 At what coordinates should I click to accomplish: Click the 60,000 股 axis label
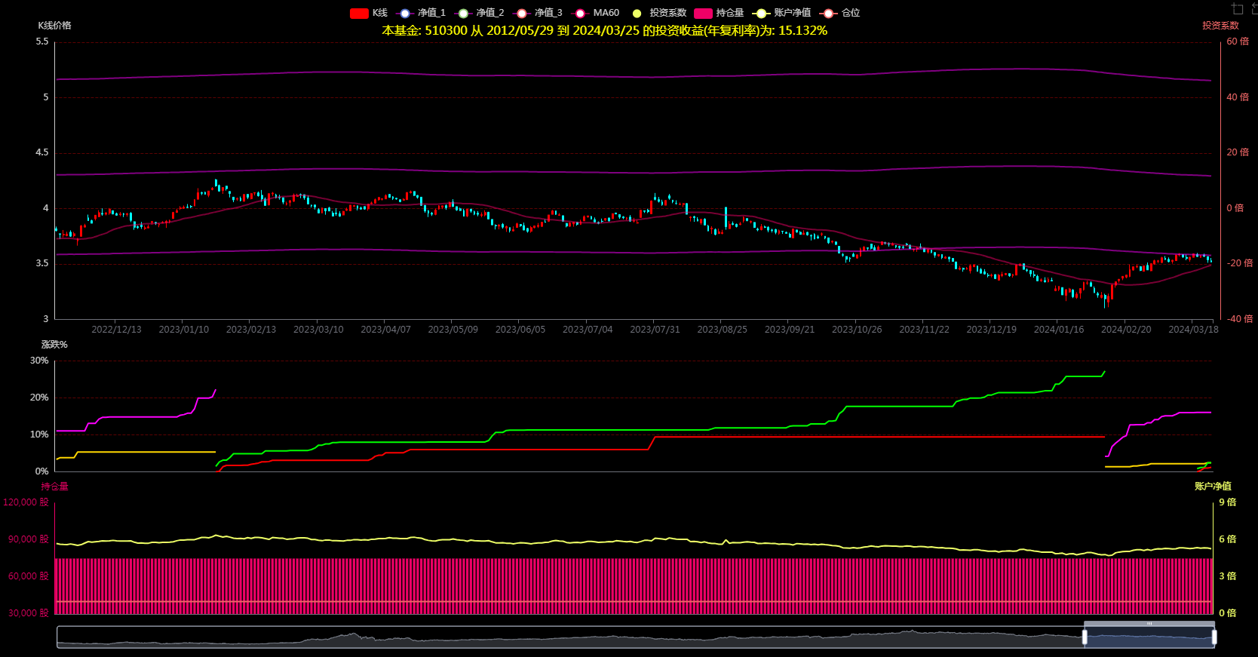28,576
